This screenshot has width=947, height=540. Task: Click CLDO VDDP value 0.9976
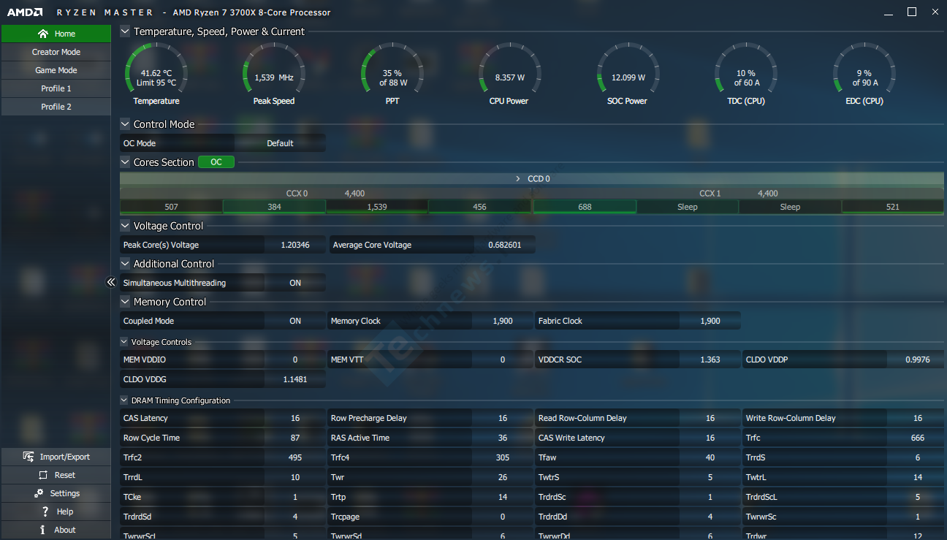(918, 360)
